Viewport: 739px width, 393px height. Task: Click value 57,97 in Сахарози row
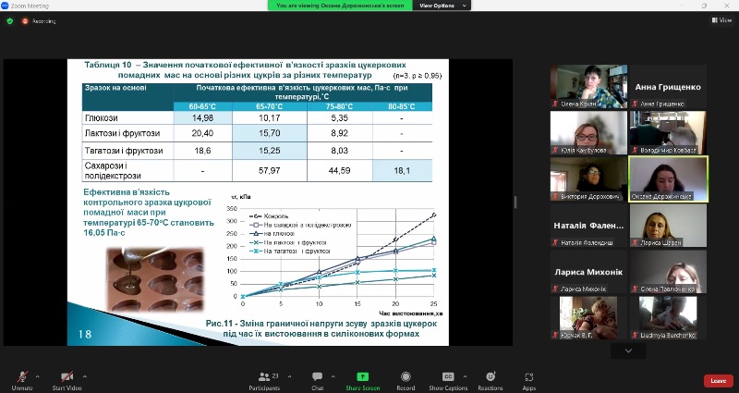click(x=269, y=170)
